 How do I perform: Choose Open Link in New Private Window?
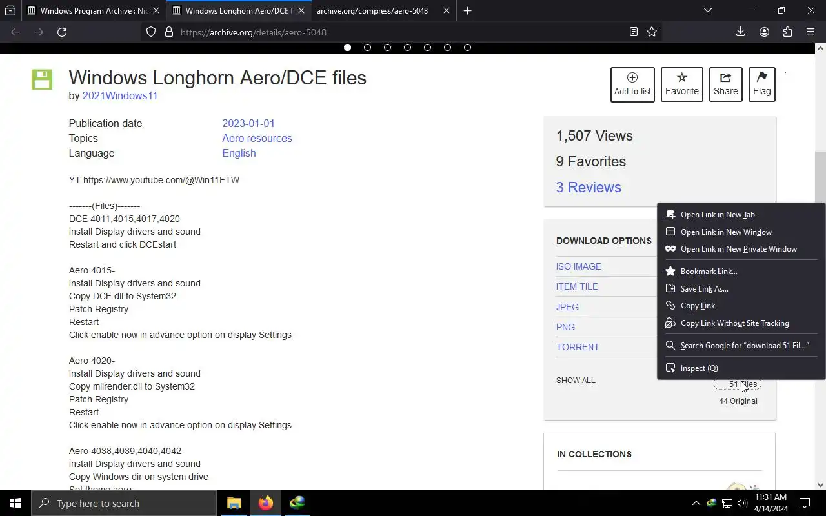(741, 249)
